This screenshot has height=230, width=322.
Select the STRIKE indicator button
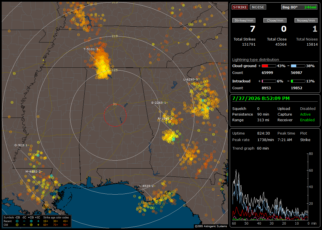(x=240, y=7)
